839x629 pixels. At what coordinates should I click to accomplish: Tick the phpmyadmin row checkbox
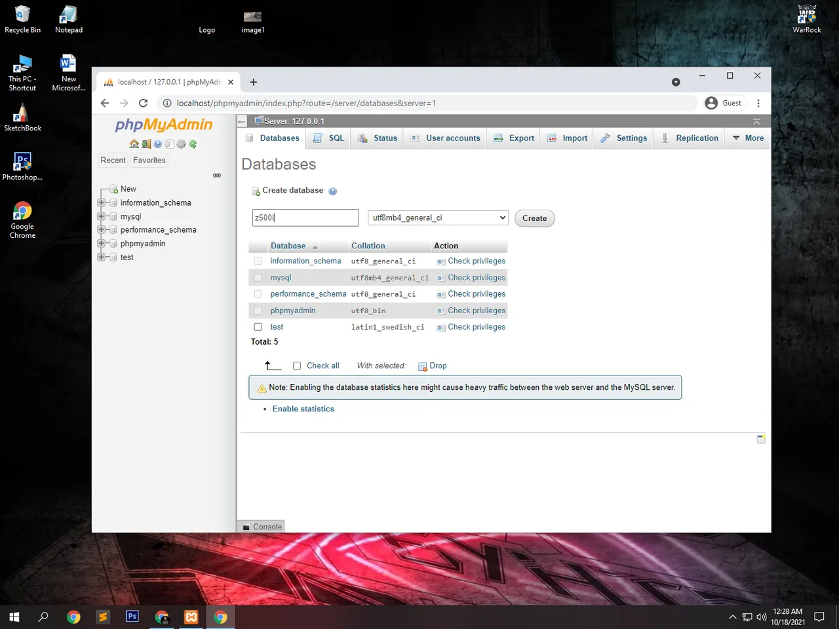(x=258, y=311)
